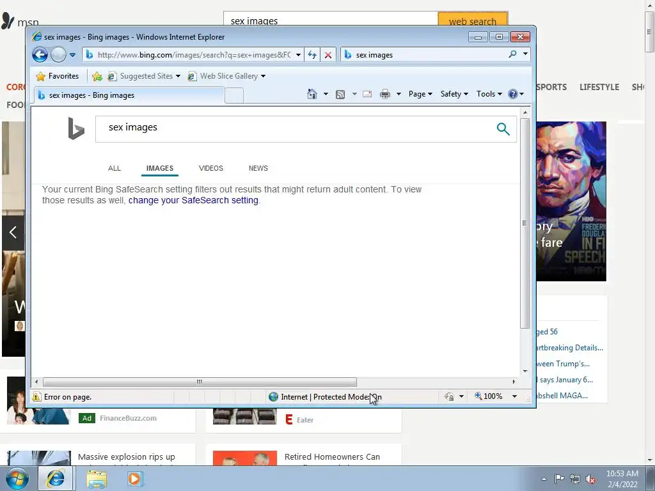Image resolution: width=655 pixels, height=491 pixels.
Task: Click the Refresh icon next to address bar
Action: 312,55
